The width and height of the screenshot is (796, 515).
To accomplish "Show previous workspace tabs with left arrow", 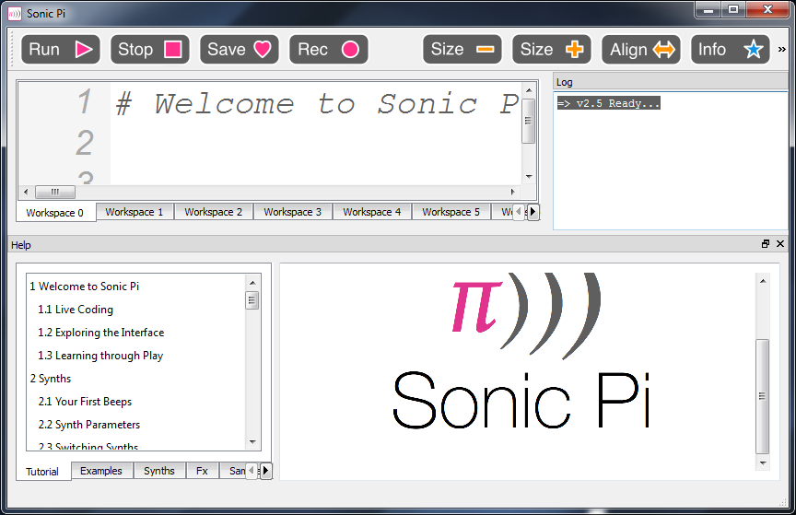I will point(519,211).
